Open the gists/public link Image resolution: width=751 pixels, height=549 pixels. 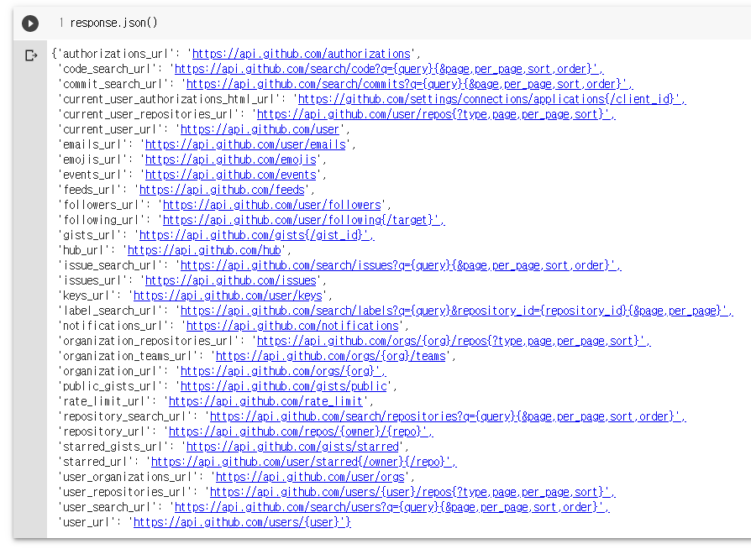coord(283,386)
